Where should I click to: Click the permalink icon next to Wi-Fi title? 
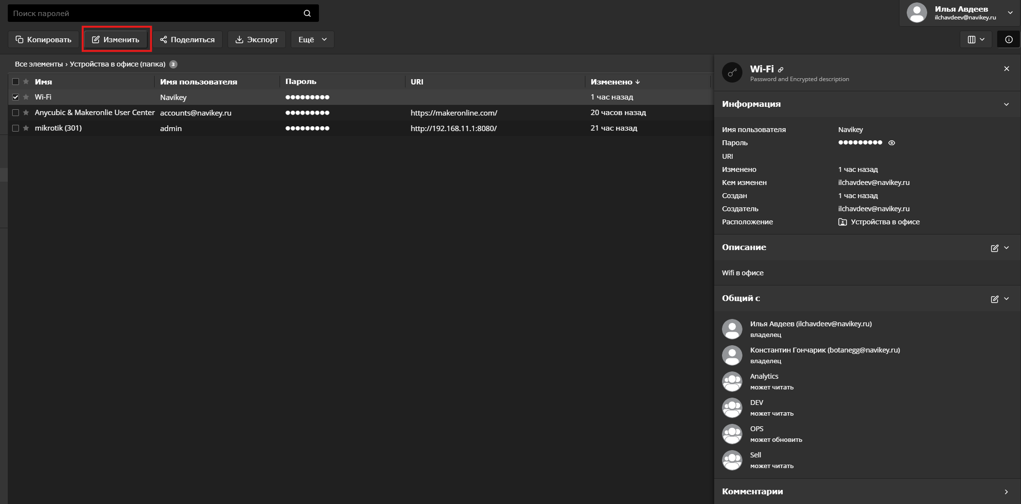point(781,70)
